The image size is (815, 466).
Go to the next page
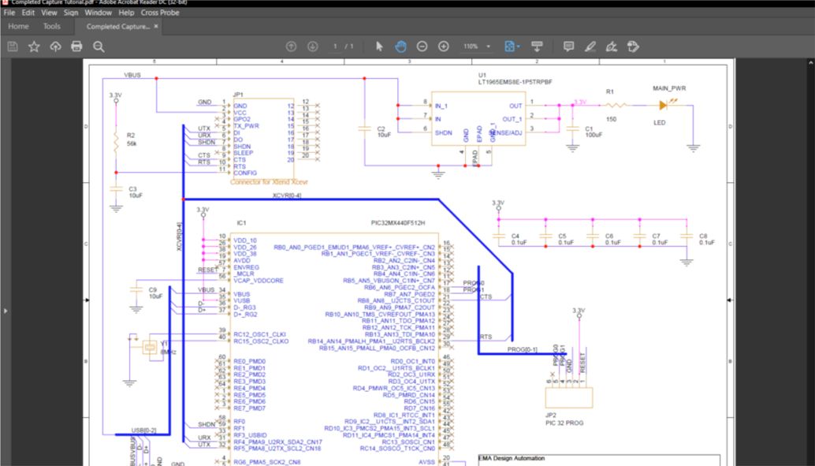313,47
